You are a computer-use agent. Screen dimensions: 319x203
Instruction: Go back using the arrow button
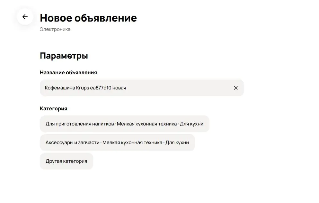[25, 17]
